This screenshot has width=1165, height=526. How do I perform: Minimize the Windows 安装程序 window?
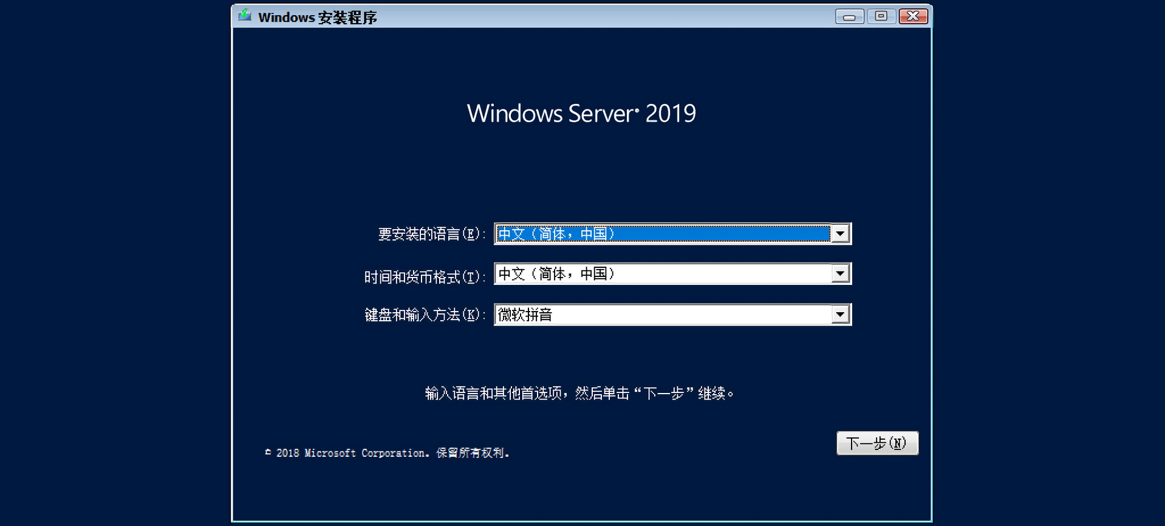(x=849, y=16)
